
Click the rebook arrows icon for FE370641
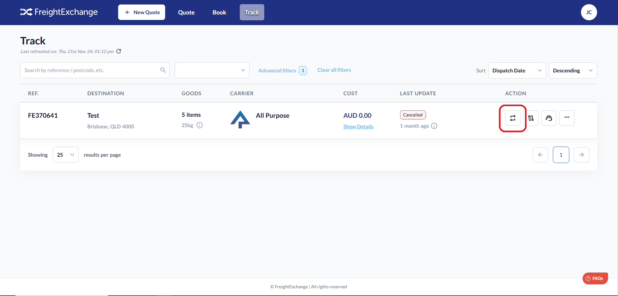[x=513, y=118]
